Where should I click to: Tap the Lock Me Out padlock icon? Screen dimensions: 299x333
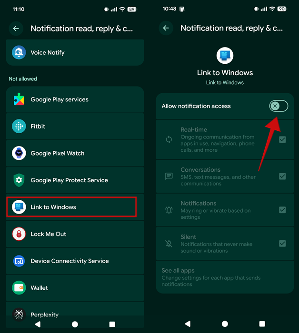pyautogui.click(x=19, y=234)
